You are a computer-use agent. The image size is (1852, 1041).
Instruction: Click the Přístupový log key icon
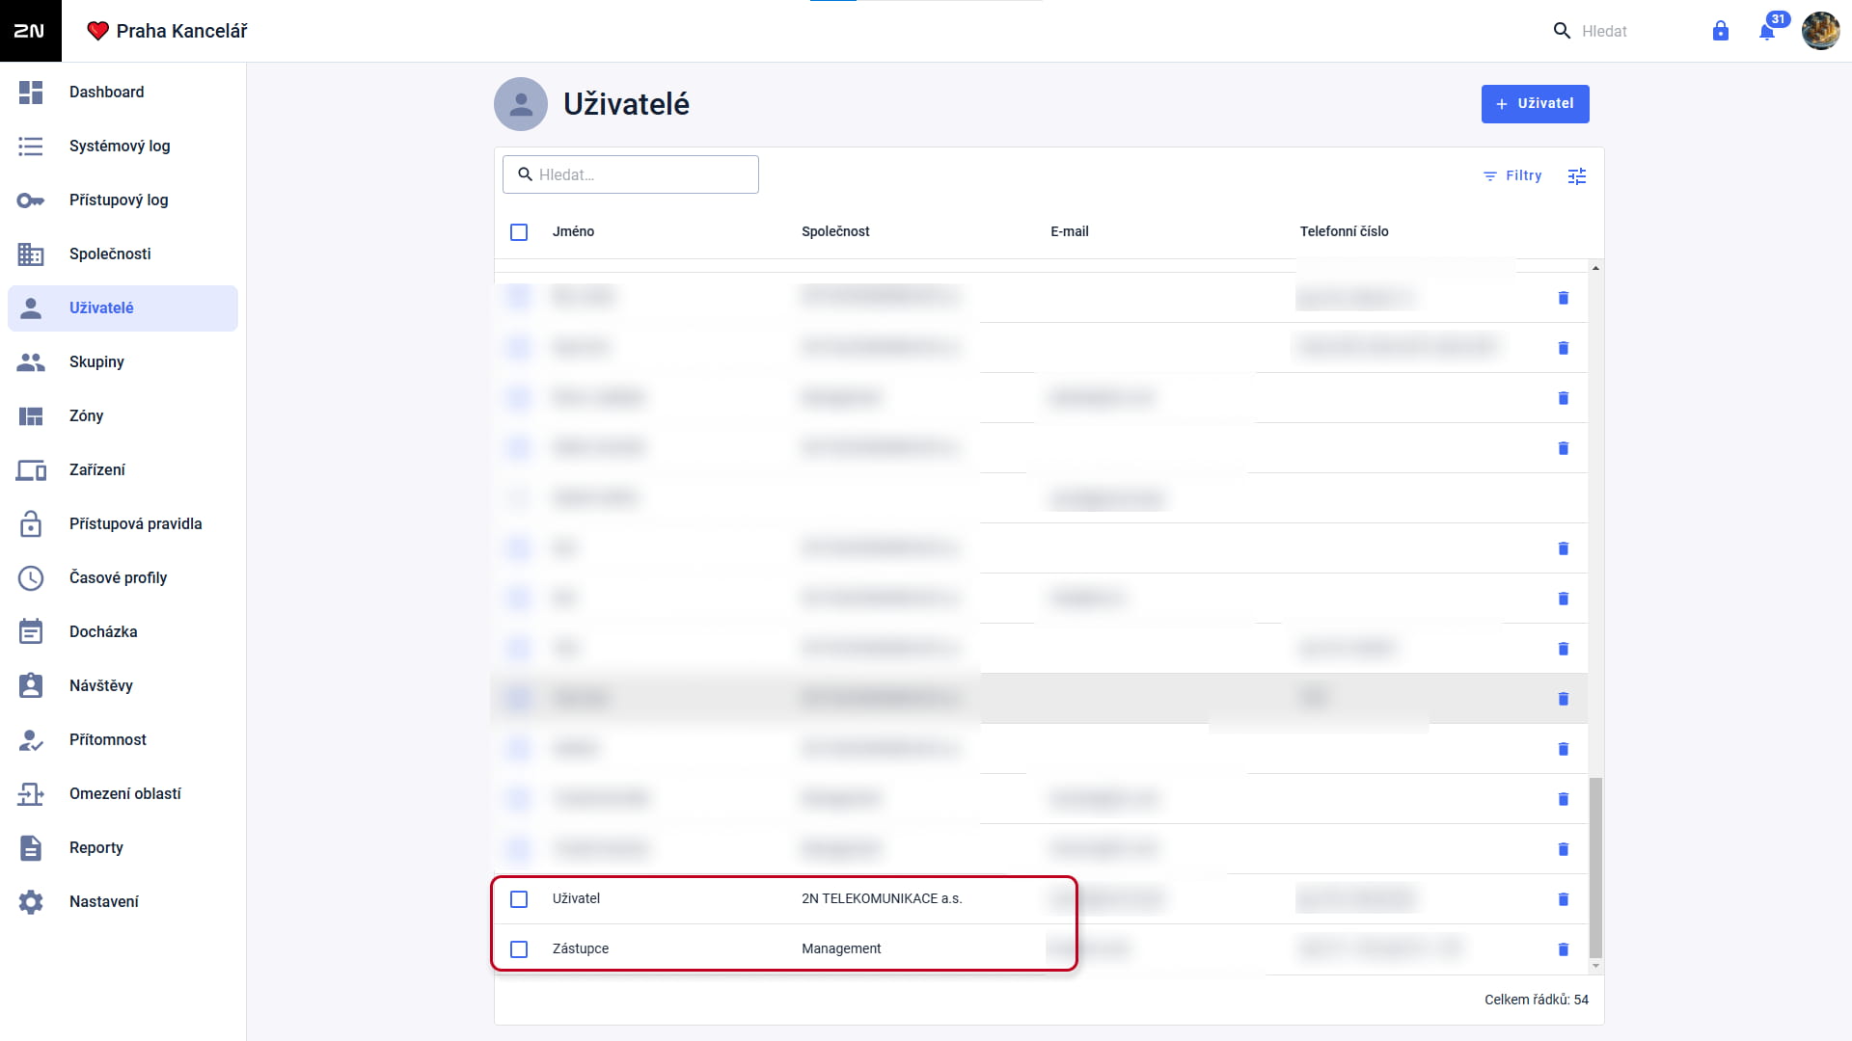pyautogui.click(x=31, y=200)
